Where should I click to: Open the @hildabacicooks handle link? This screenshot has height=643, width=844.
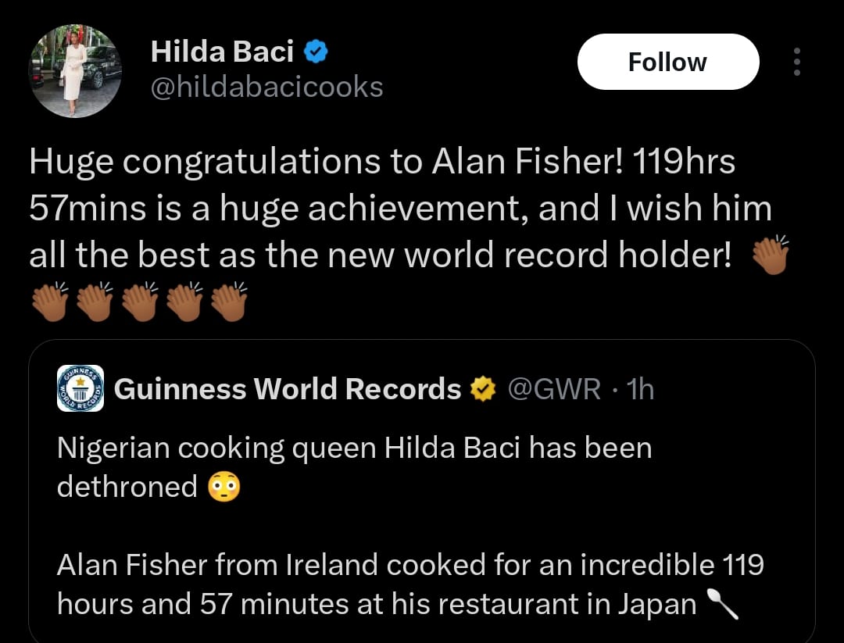click(x=266, y=87)
